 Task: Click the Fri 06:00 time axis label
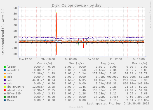coord(93,59)
